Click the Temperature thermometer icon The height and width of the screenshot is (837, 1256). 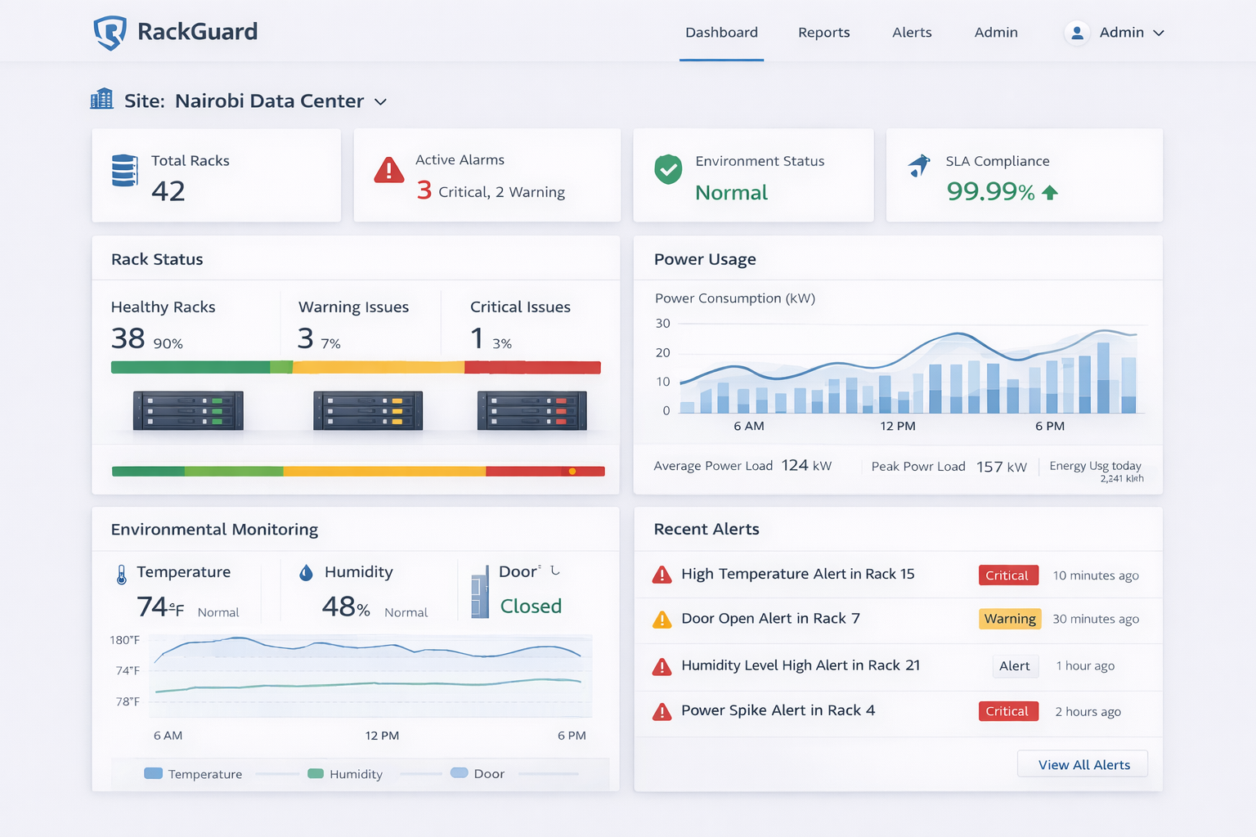click(x=121, y=575)
